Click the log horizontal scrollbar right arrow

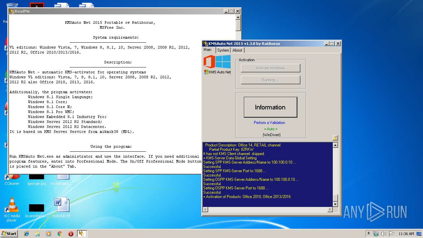point(330,210)
